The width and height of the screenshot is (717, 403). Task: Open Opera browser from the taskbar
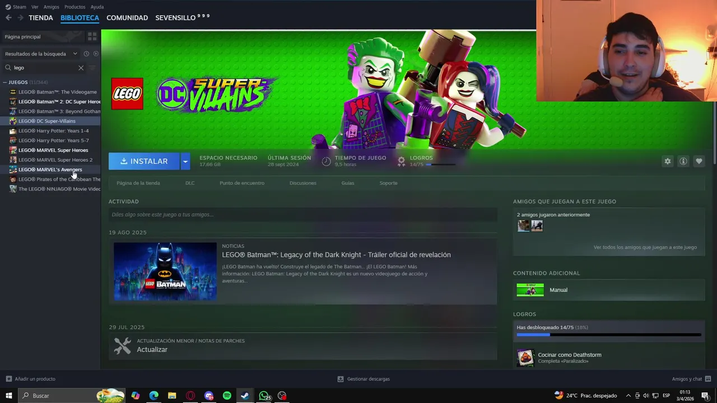(x=190, y=396)
